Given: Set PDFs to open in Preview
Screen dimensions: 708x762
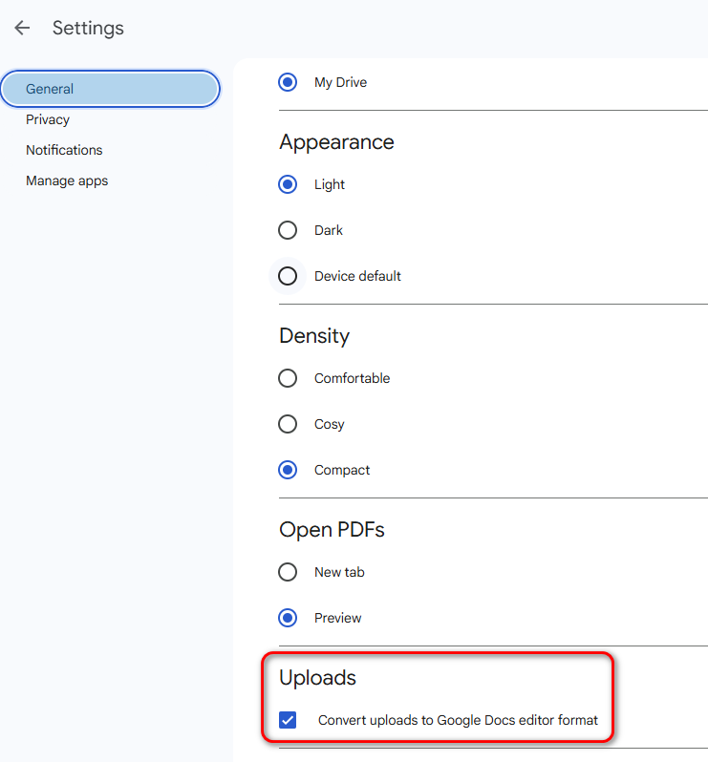Looking at the screenshot, I should coord(288,618).
